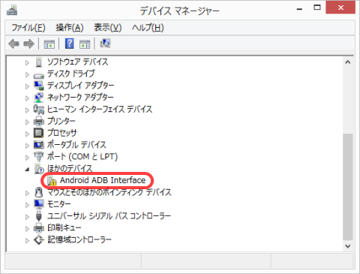360x274 pixels.
Task: Select the ネットワーク アダプター label
Action: (80, 98)
